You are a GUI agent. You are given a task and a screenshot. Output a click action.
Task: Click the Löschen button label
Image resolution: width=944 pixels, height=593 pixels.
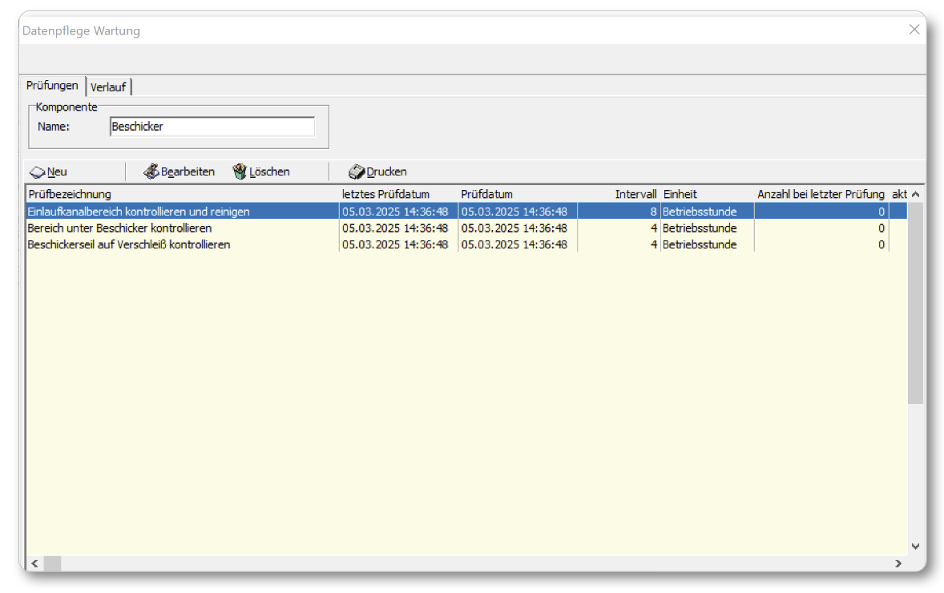269,171
